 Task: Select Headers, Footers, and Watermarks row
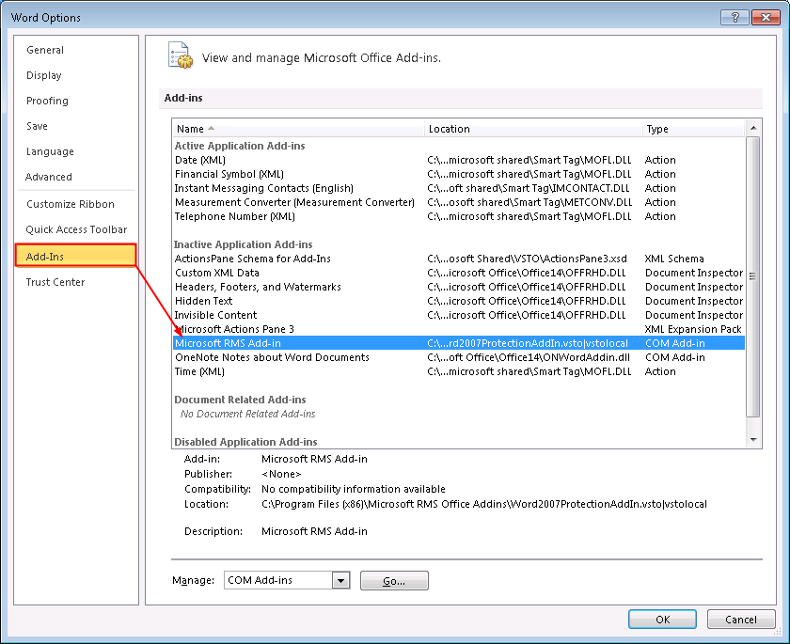[459, 287]
